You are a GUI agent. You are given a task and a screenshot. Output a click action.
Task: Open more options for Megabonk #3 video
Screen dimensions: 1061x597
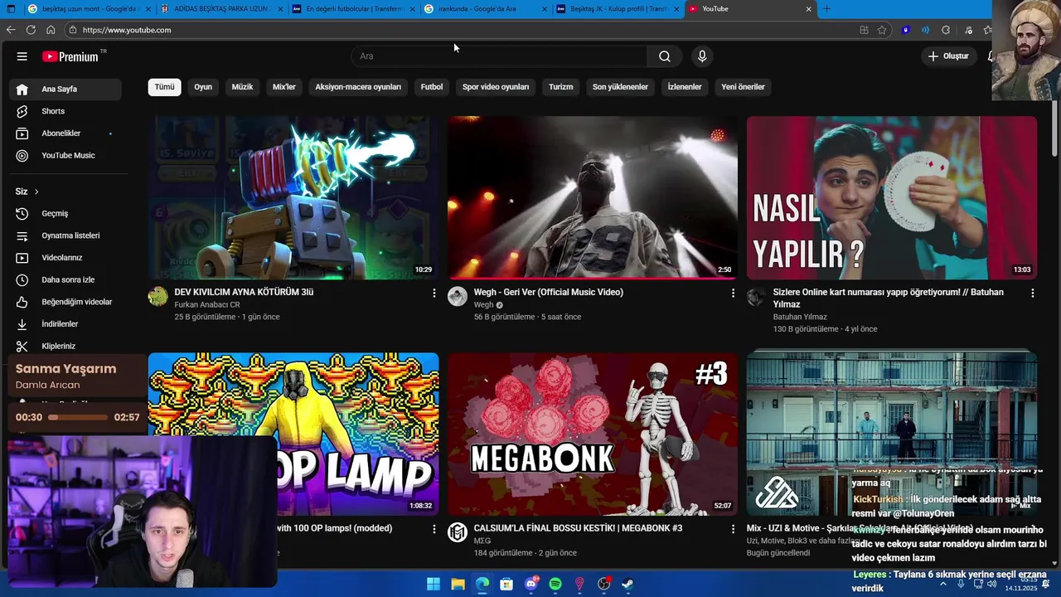733,528
